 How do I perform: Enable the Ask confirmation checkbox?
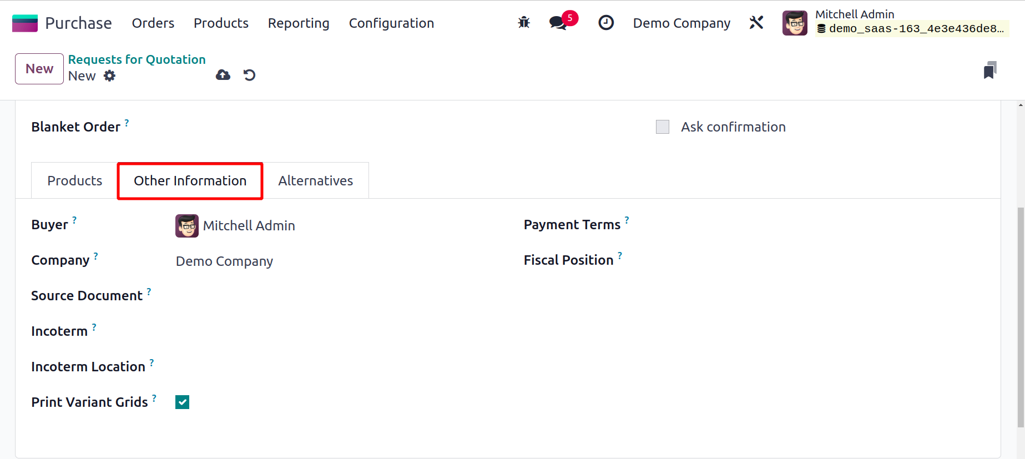(663, 127)
